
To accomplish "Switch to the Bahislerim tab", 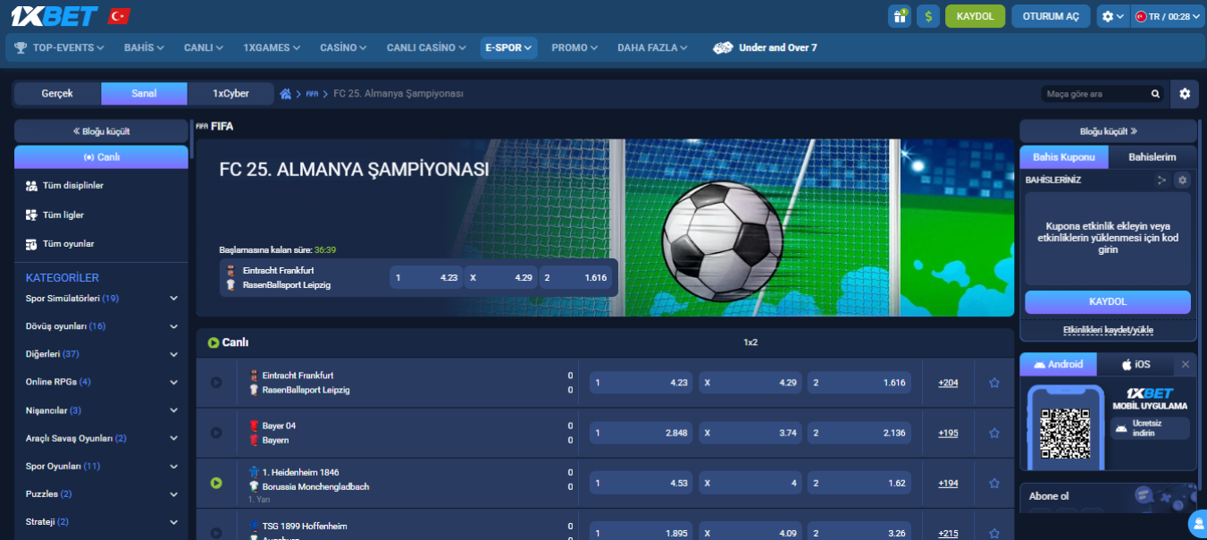I will (x=1153, y=156).
